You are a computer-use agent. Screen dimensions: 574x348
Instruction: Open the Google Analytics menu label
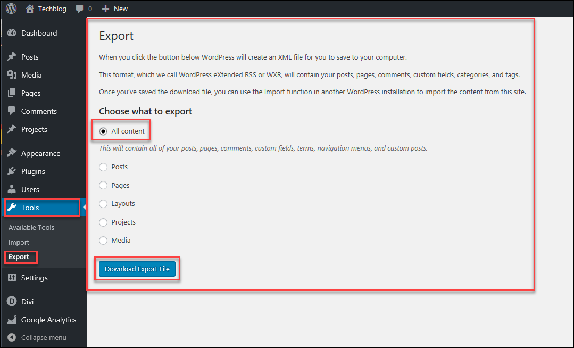click(x=49, y=320)
